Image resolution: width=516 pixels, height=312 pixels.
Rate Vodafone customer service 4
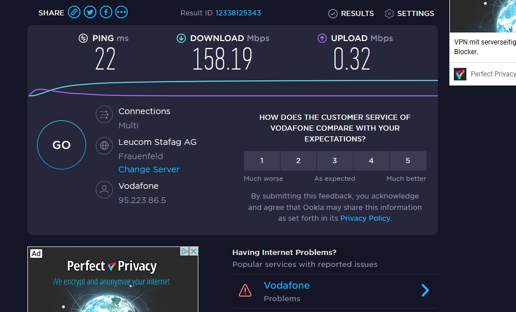(372, 161)
